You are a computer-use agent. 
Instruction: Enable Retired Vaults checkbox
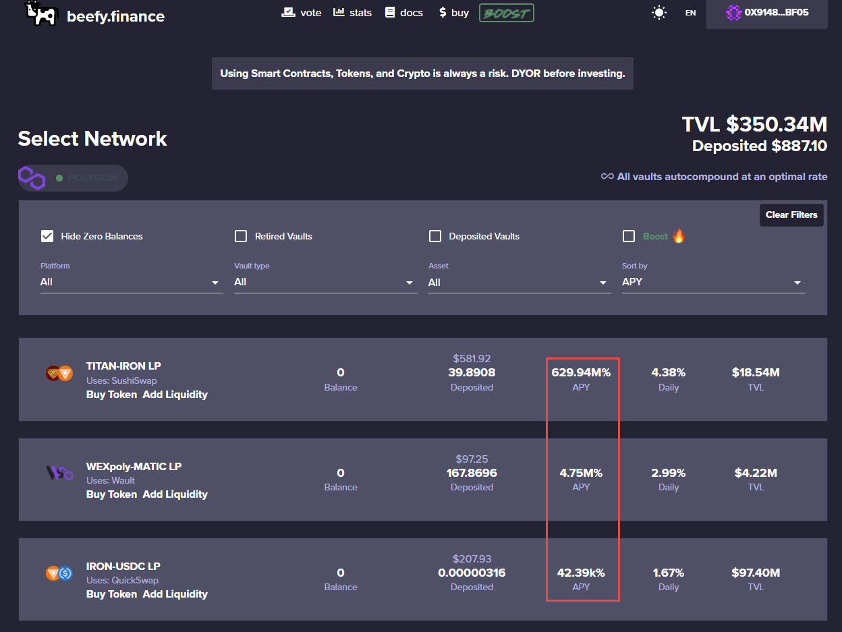(241, 236)
